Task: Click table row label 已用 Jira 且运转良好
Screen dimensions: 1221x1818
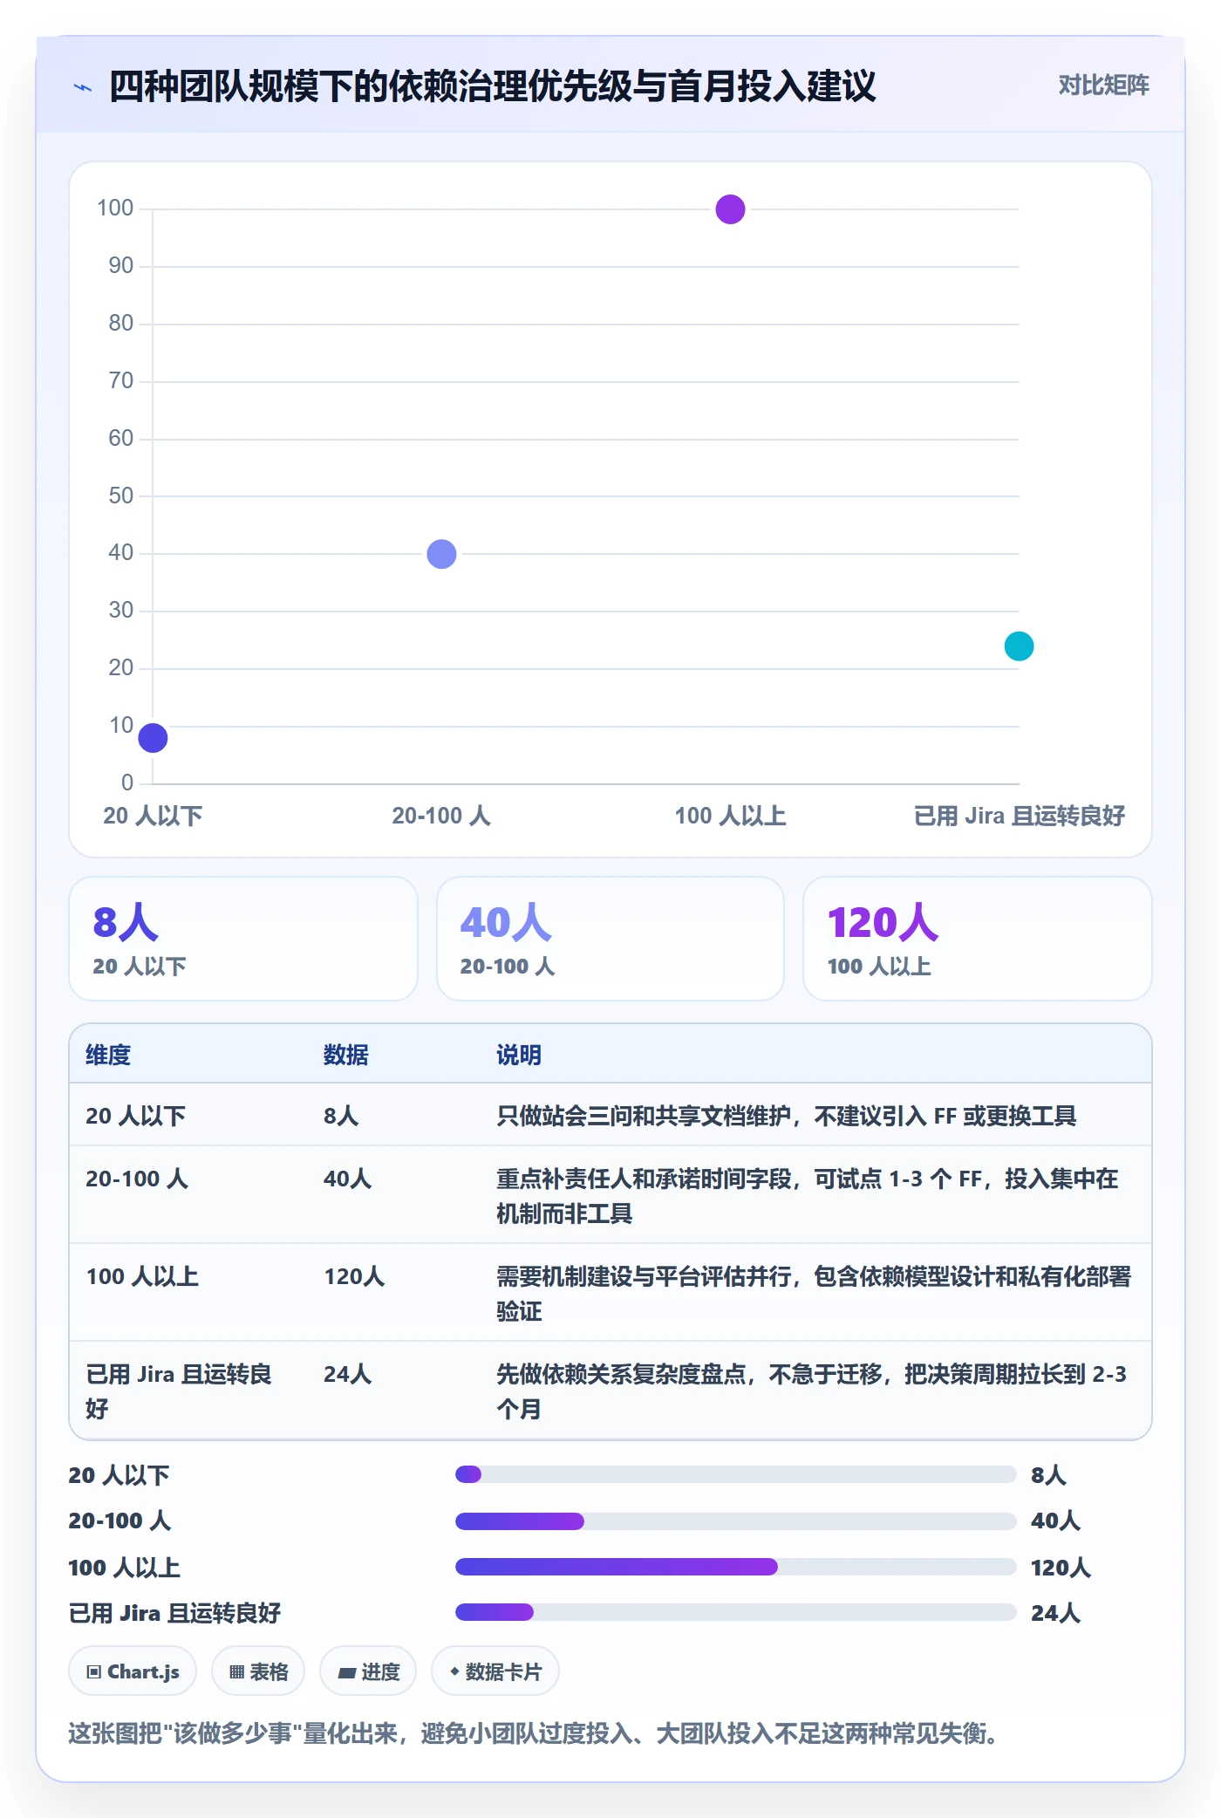Action: click(x=179, y=1391)
